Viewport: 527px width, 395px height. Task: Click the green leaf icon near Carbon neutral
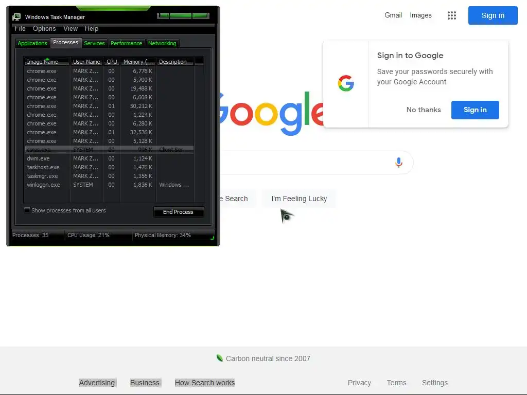pyautogui.click(x=219, y=358)
